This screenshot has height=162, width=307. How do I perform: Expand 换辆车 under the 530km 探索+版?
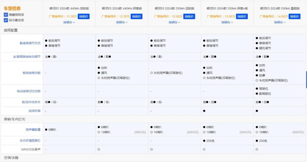click(x=227, y=22)
